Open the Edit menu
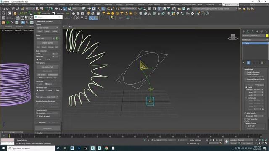The height and width of the screenshot is (151, 269). click(9, 5)
